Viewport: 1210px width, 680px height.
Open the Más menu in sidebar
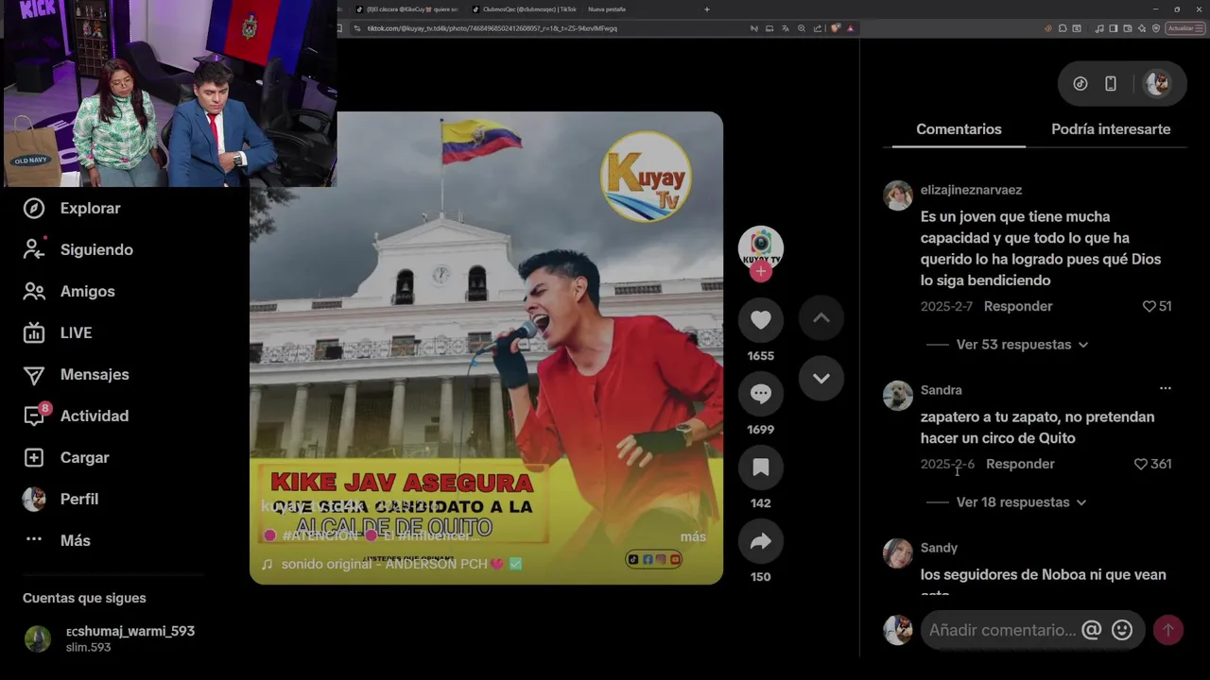(x=57, y=540)
